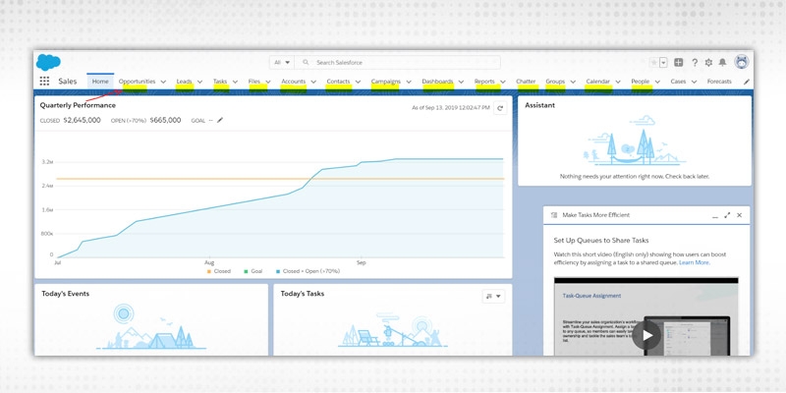Open the notifications bell
The height and width of the screenshot is (393, 786).
(x=722, y=62)
